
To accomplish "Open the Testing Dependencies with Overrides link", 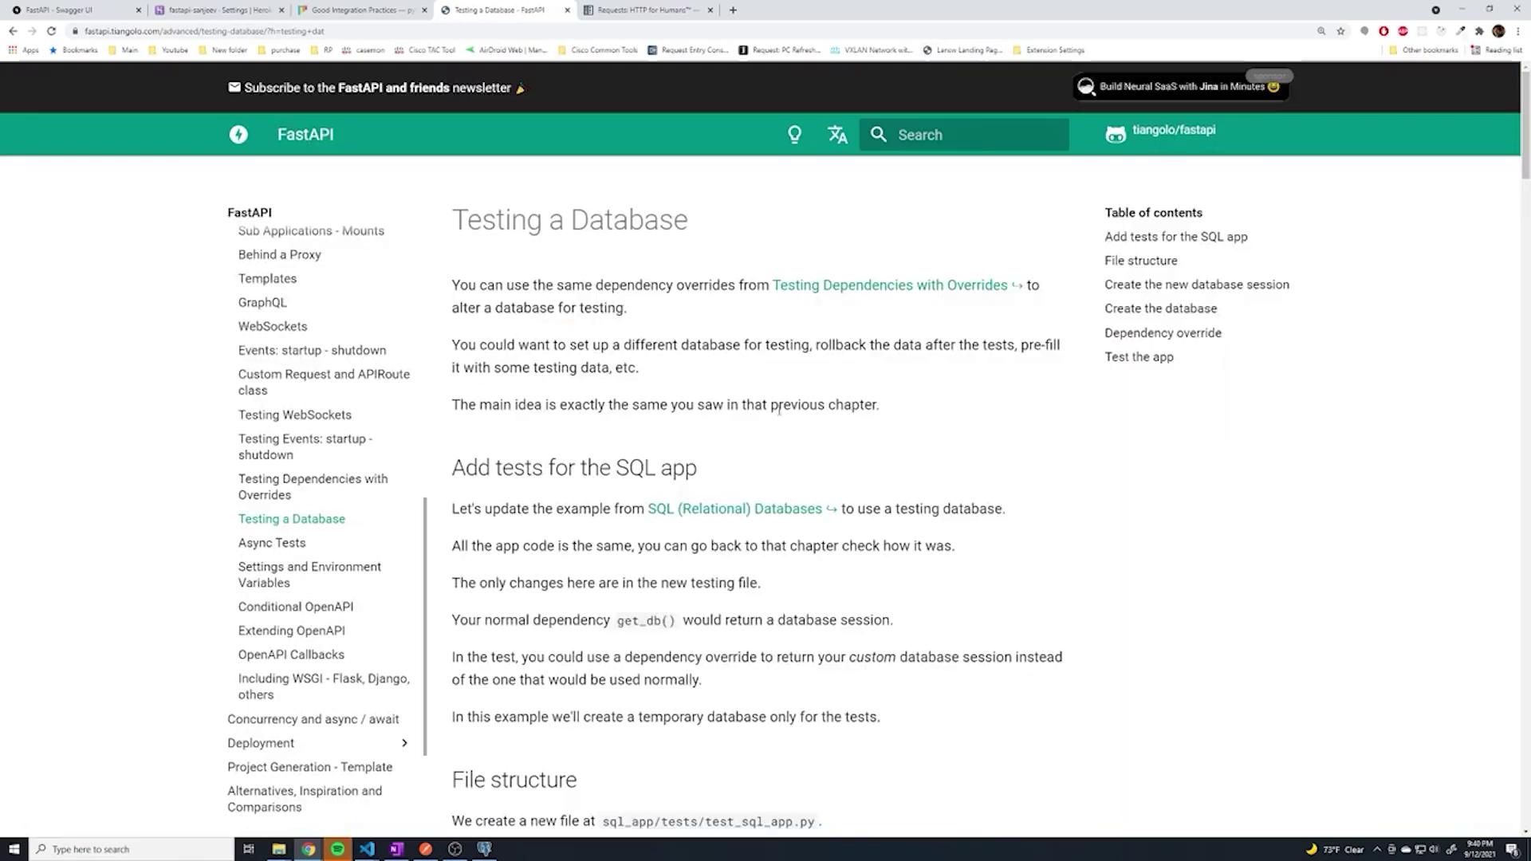I will [889, 285].
